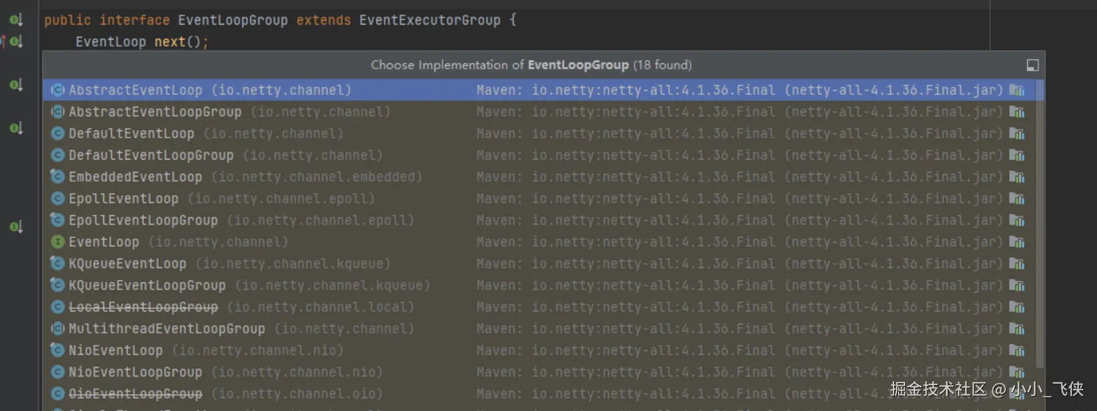This screenshot has height=411, width=1097.
Task: Click interface icon beside EventLoop row
Action: click(58, 242)
